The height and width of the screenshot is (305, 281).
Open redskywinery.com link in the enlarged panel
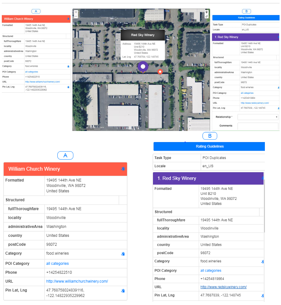224,287
